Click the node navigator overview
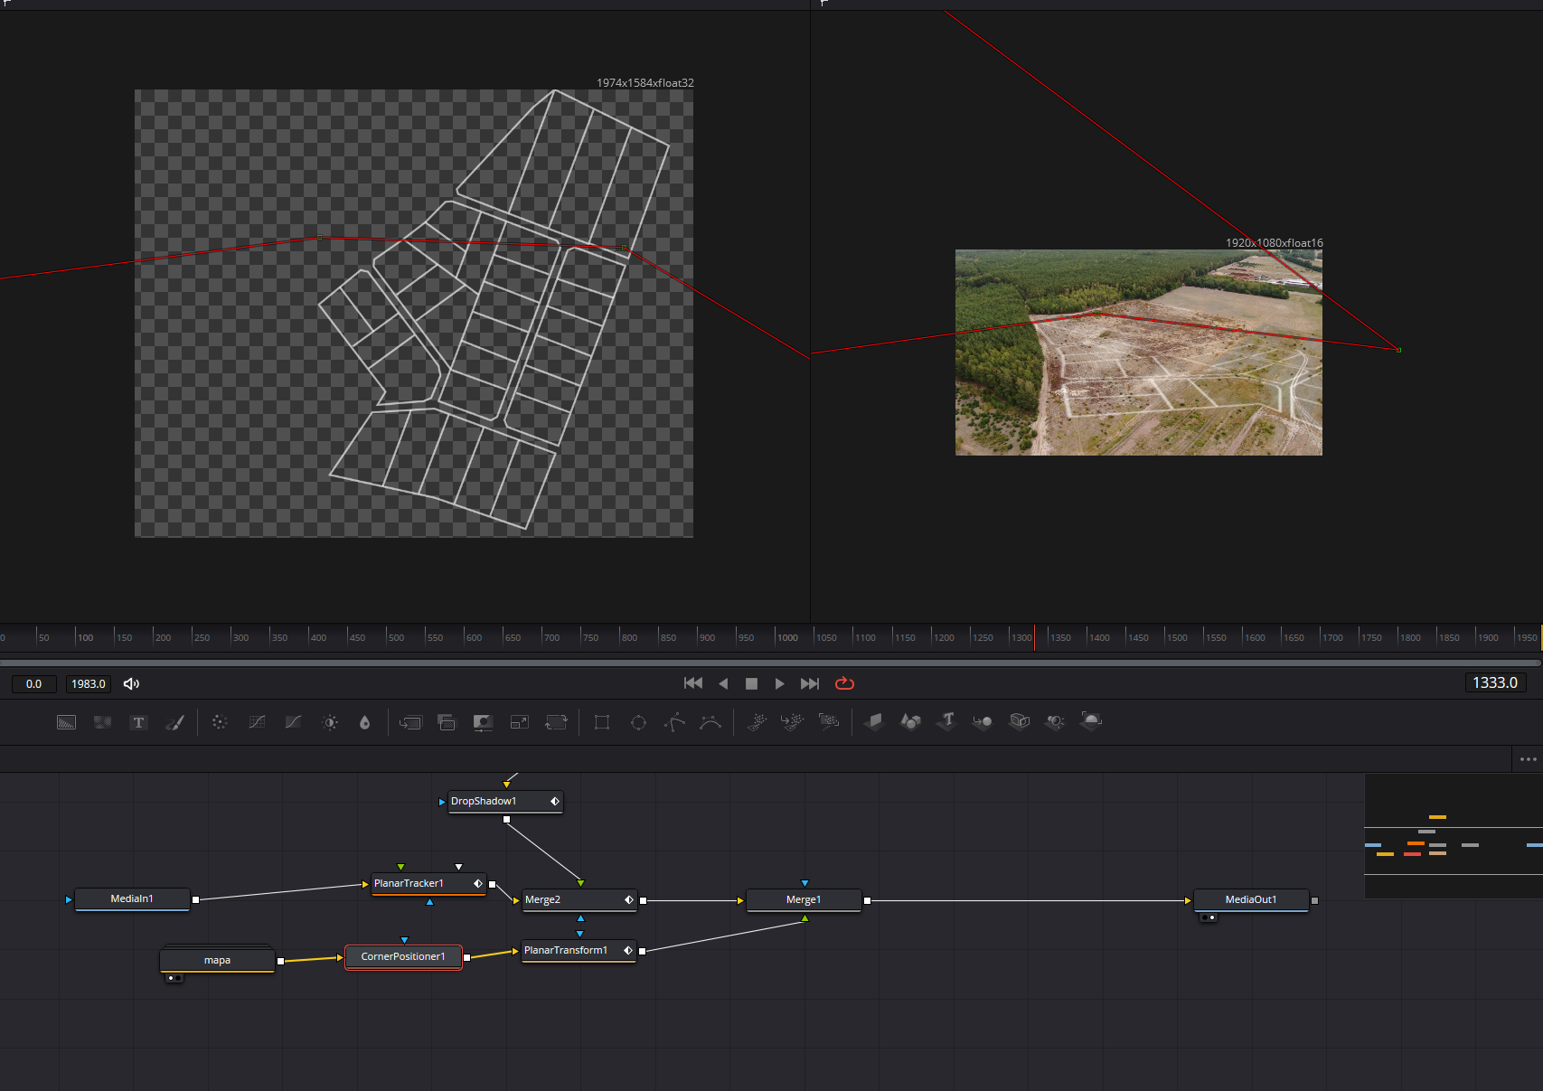This screenshot has height=1091, width=1543. point(1453,836)
